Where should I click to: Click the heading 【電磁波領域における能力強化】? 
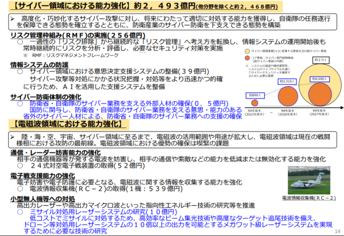point(68,124)
